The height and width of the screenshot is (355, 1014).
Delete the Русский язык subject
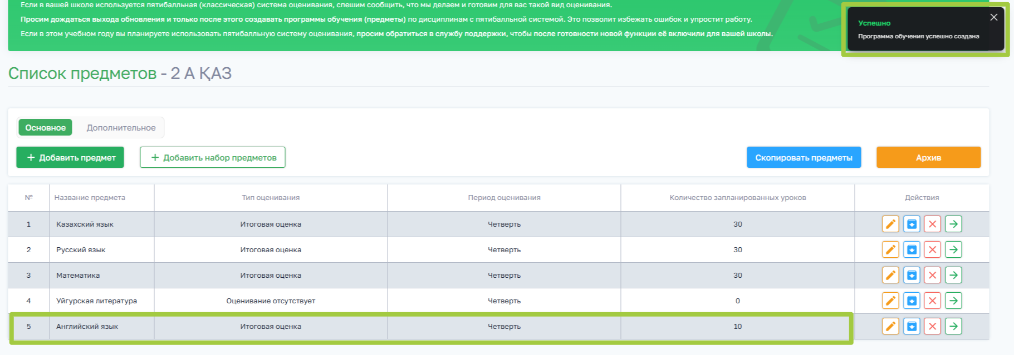pos(932,249)
